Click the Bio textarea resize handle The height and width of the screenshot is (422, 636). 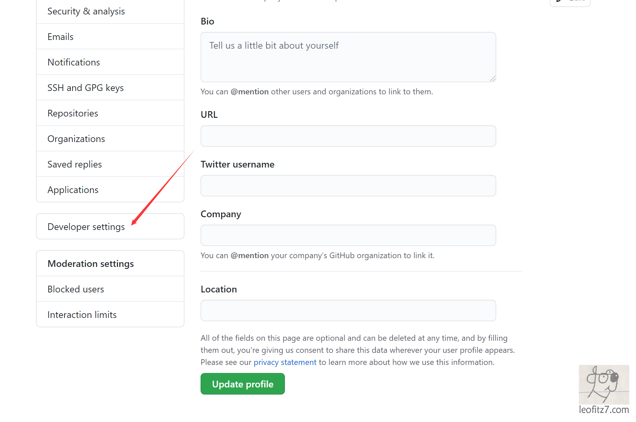coord(493,79)
